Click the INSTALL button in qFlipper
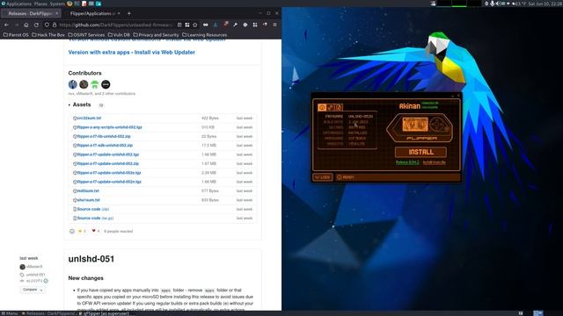563x316 pixels. coord(420,152)
